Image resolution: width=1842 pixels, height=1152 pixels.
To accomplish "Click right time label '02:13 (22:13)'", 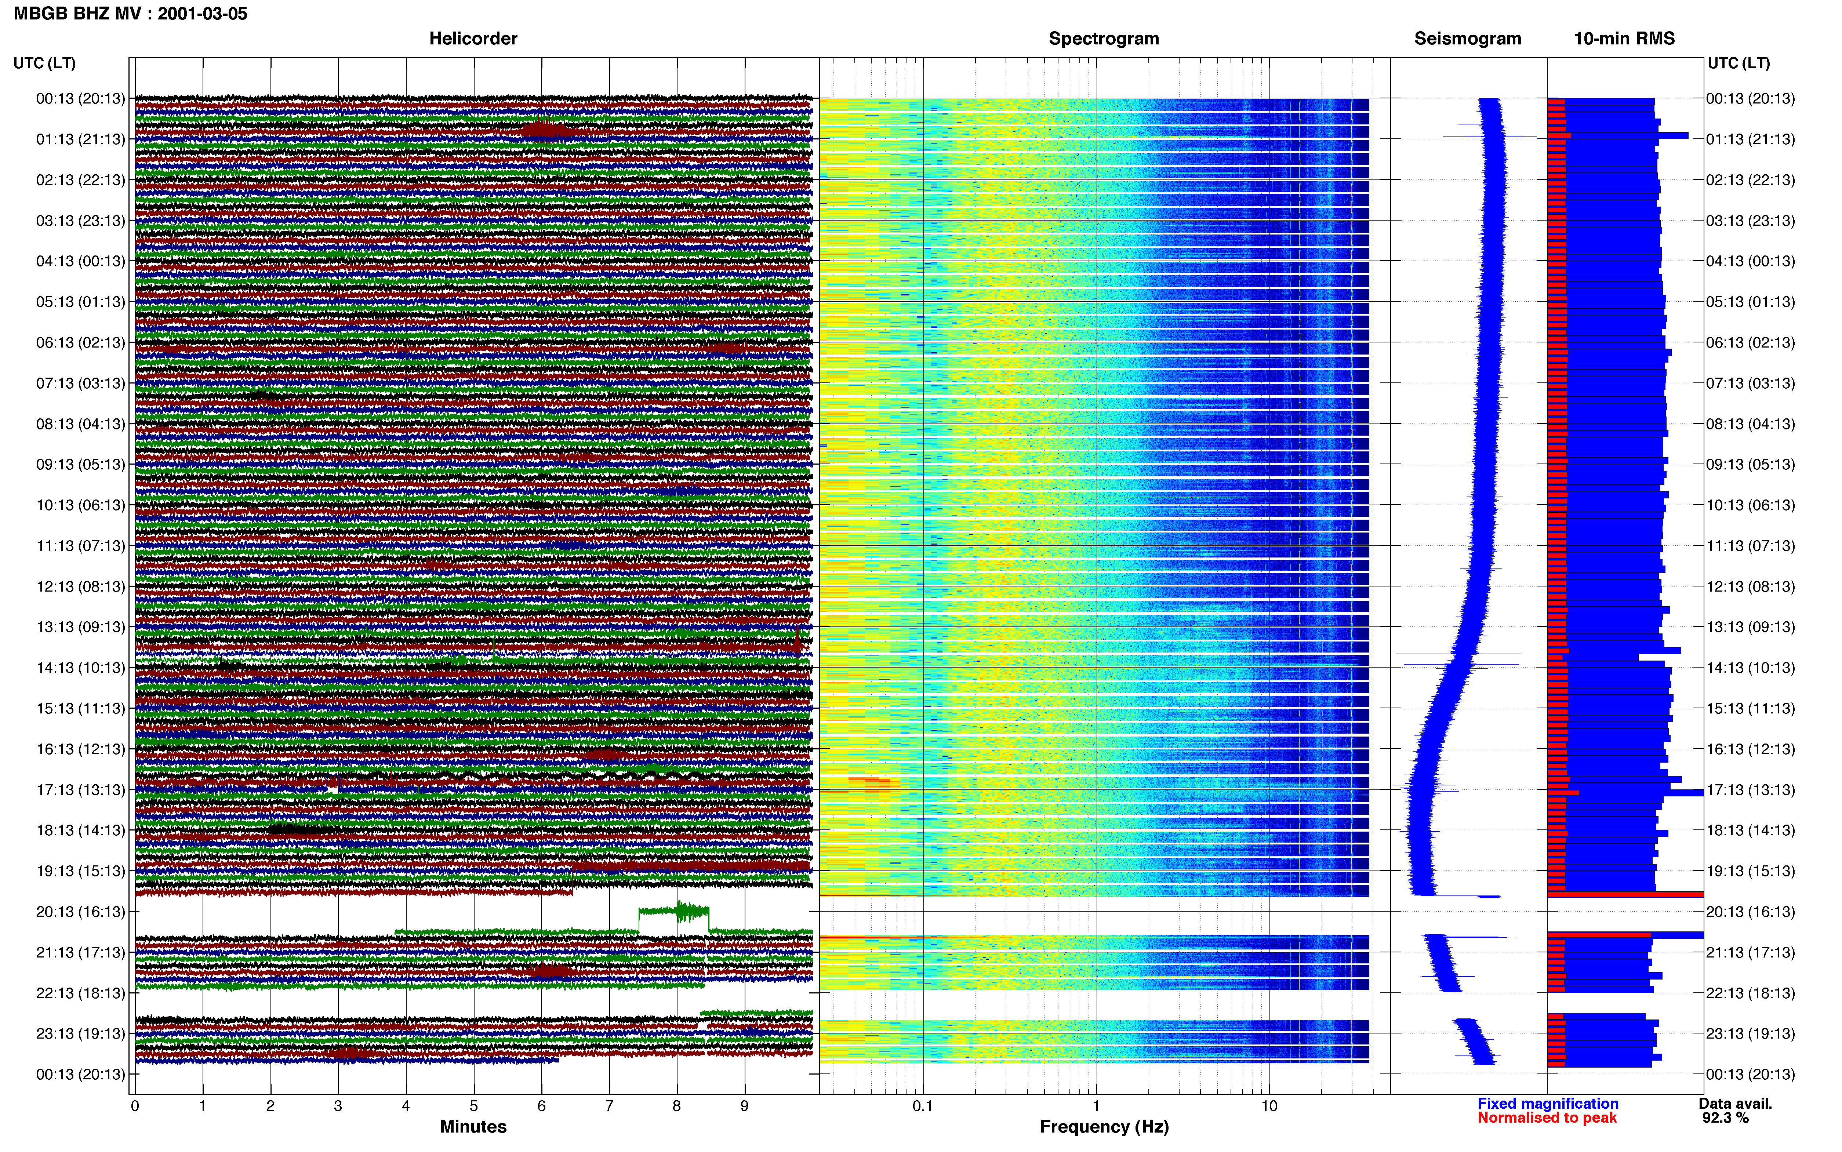I will pyautogui.click(x=1751, y=180).
